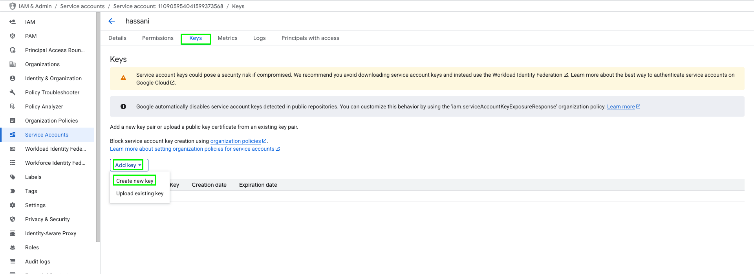Click Service accounts in the breadcrumb
Image resolution: width=754 pixels, height=274 pixels.
pyautogui.click(x=82, y=6)
